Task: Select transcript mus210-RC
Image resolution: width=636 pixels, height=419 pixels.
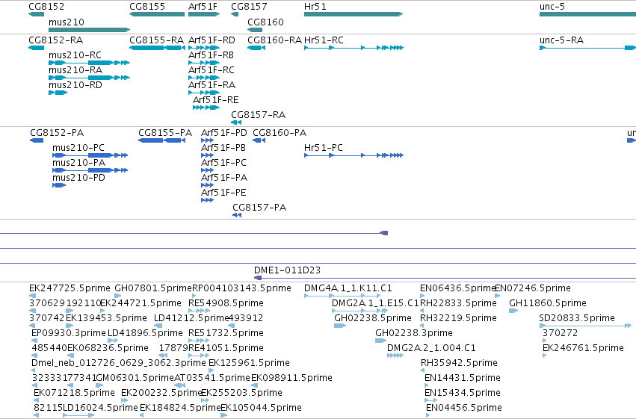Action: coord(75,55)
